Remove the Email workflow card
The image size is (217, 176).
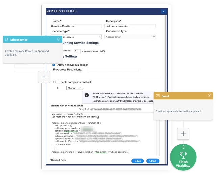(209, 95)
